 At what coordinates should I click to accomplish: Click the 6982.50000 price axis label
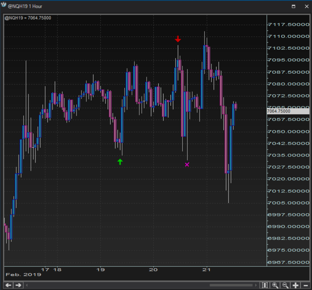(289, 238)
